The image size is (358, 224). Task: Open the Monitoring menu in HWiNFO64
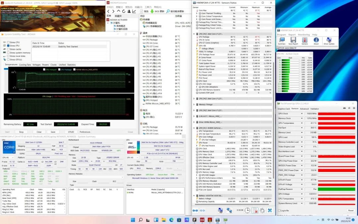point(304,35)
